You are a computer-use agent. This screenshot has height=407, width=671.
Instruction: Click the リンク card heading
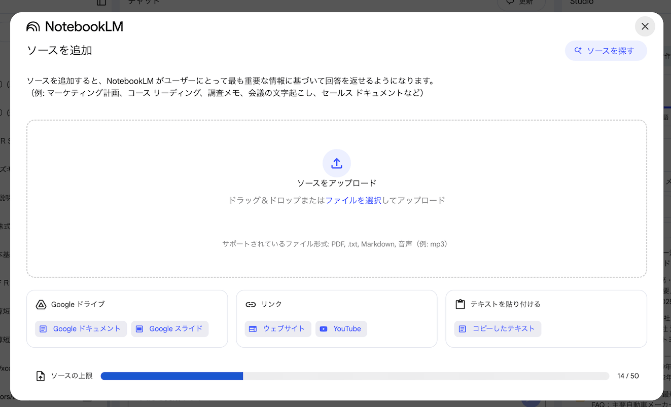tap(271, 305)
